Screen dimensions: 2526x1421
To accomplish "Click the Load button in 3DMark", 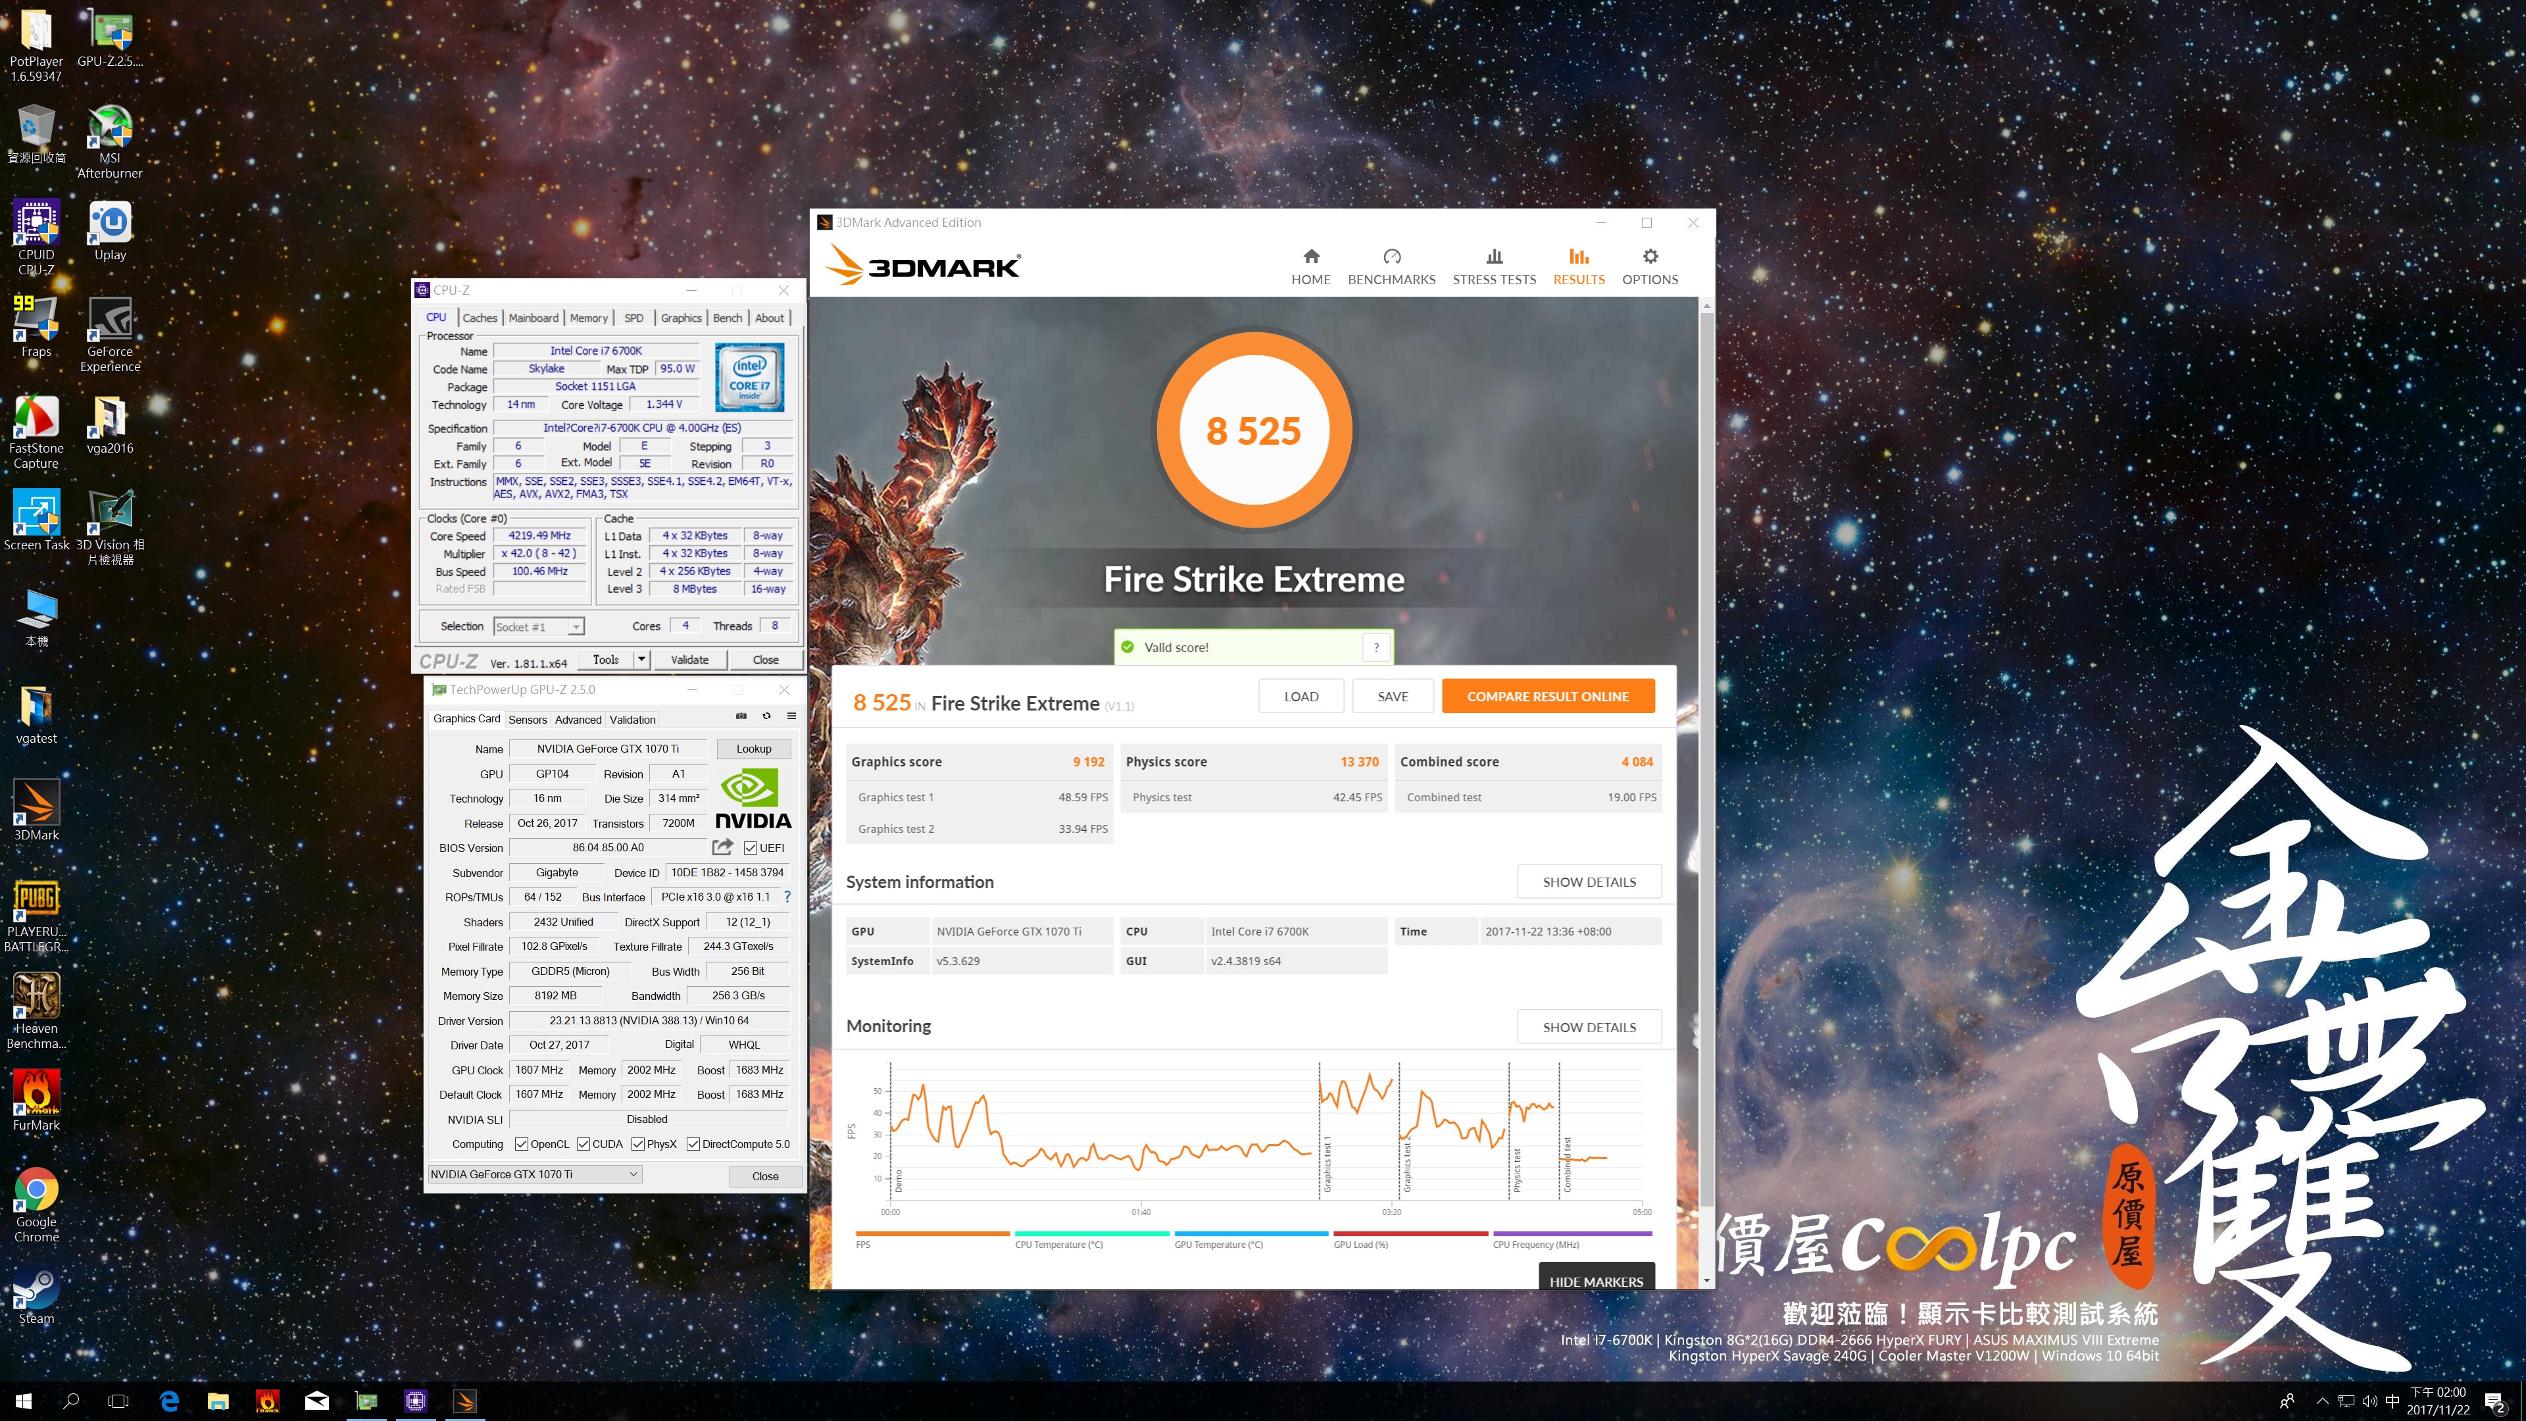I will click(x=1301, y=696).
